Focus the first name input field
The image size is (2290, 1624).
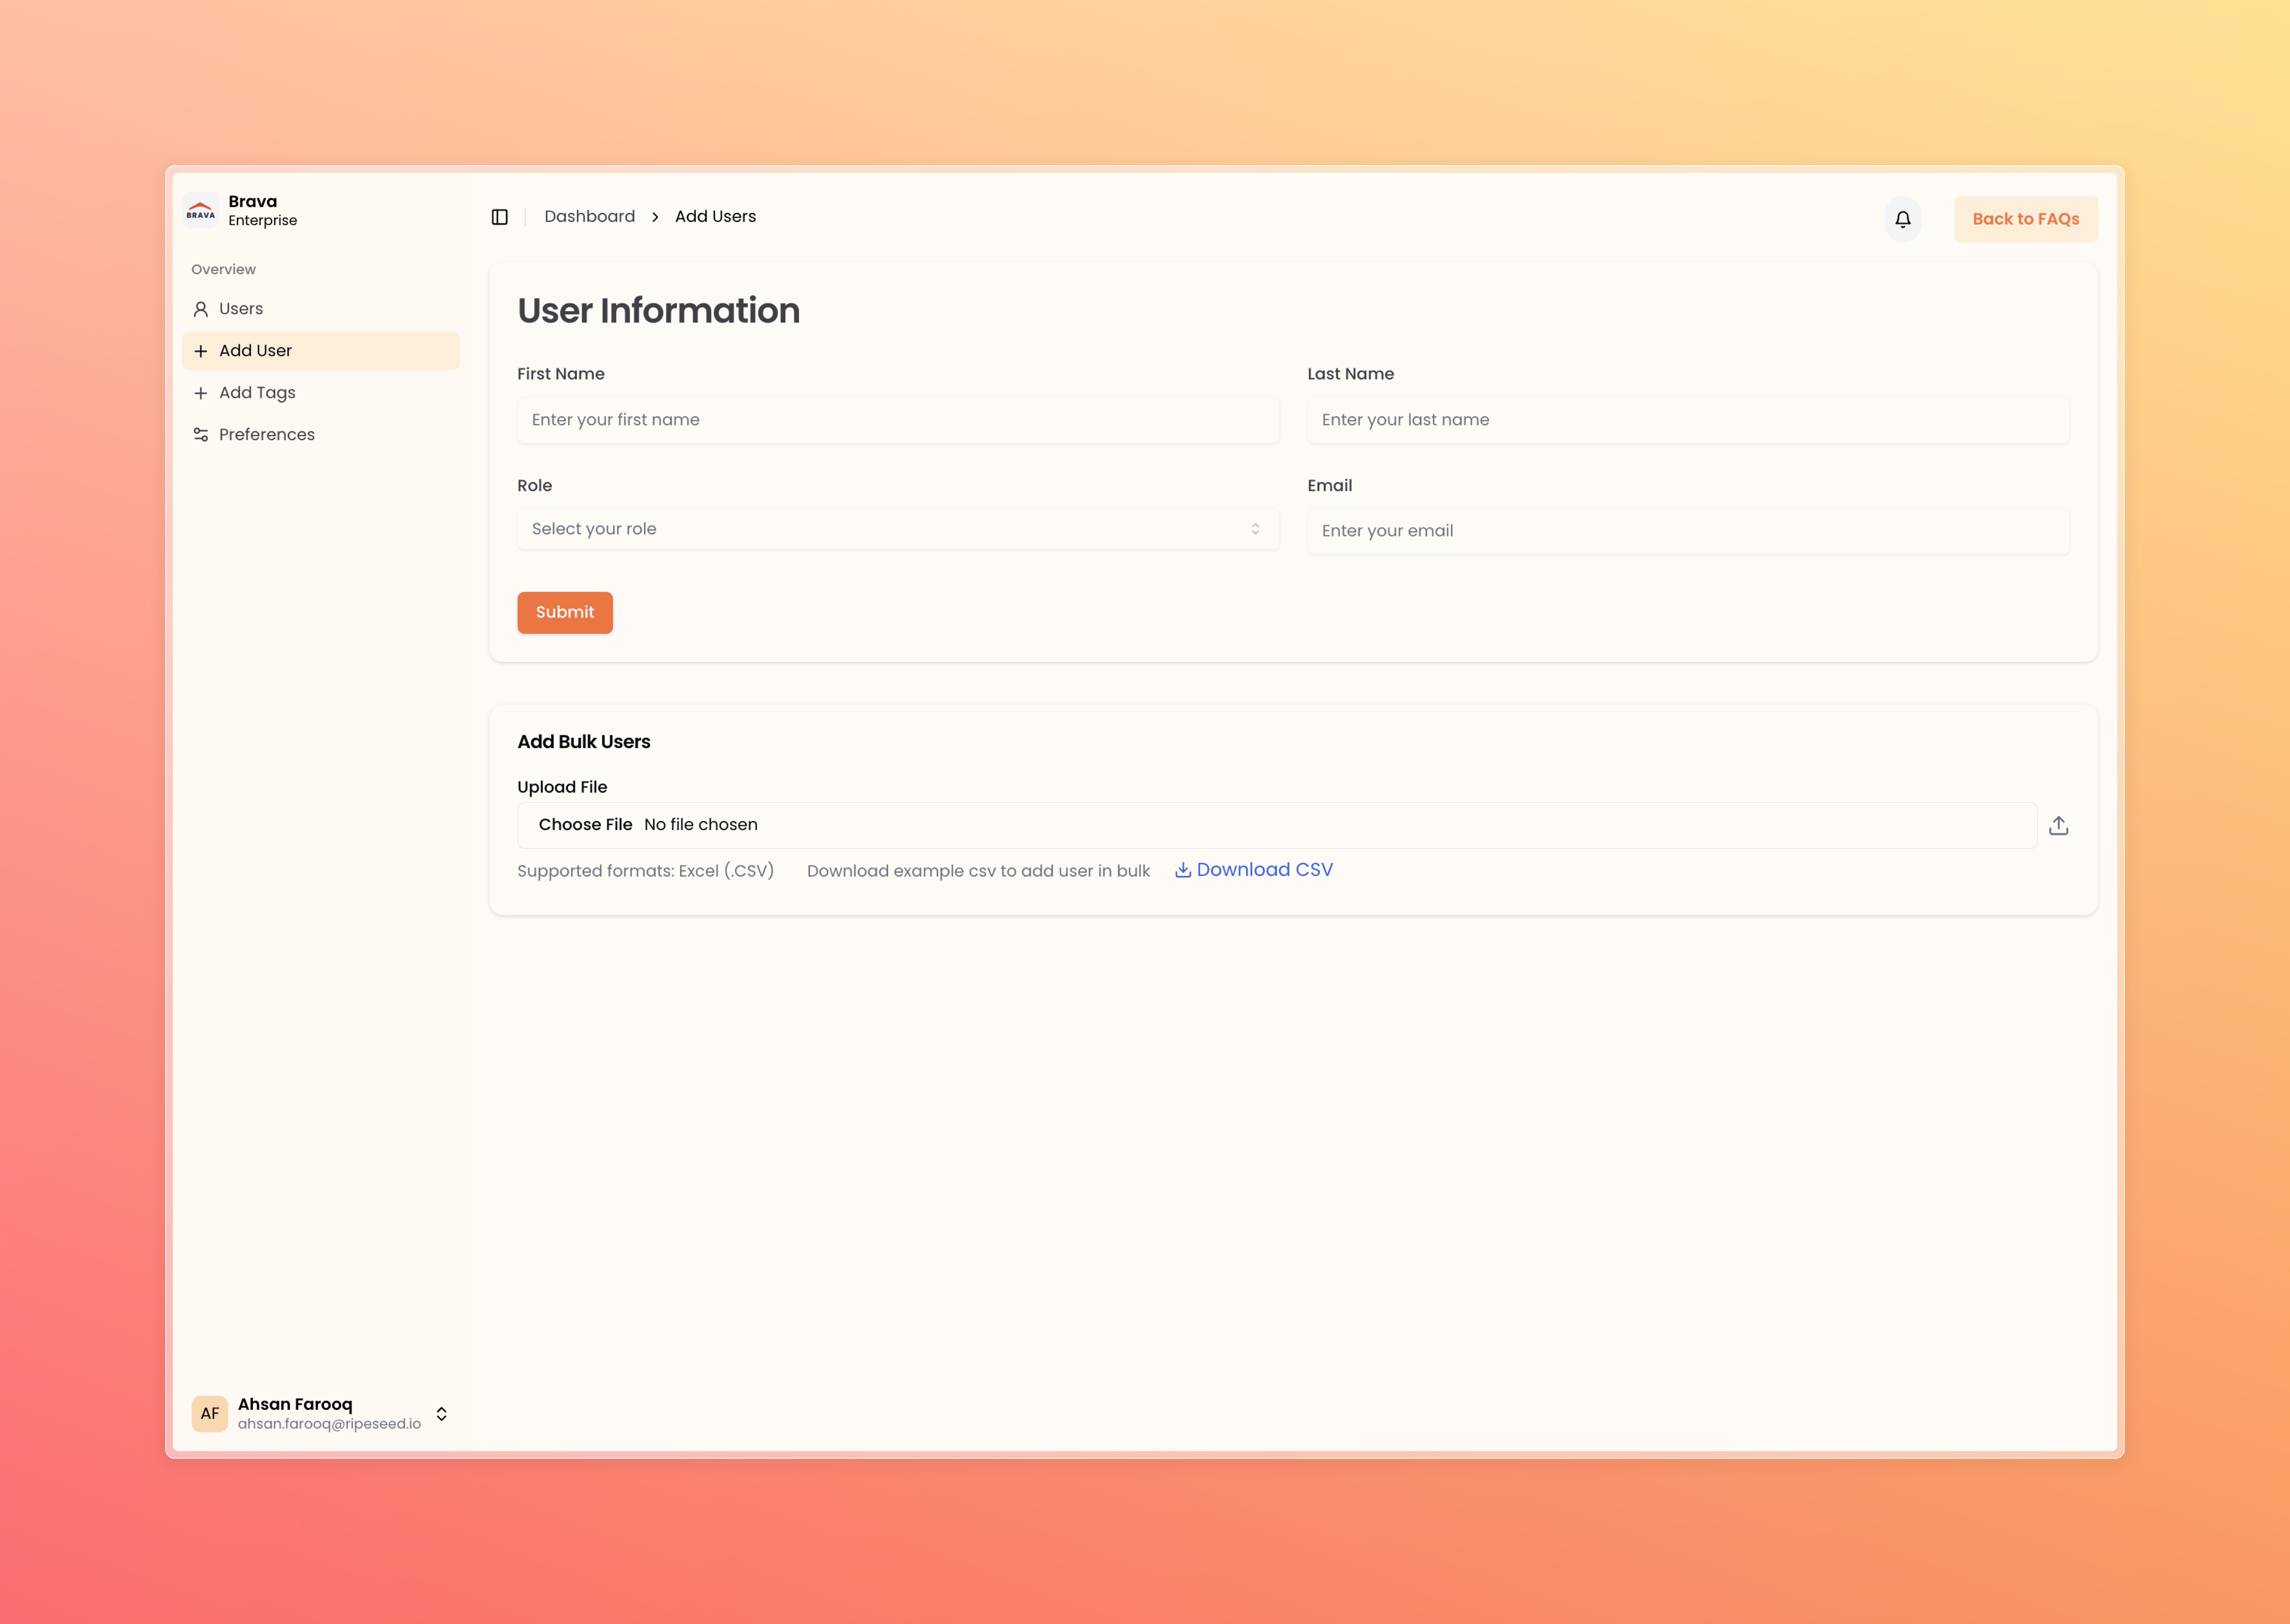898,420
